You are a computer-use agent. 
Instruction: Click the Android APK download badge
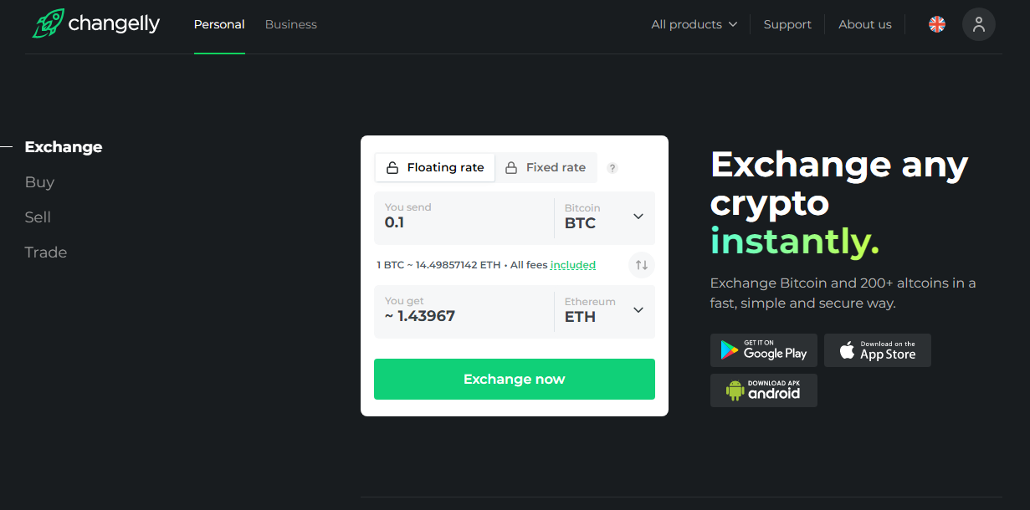[x=763, y=390]
